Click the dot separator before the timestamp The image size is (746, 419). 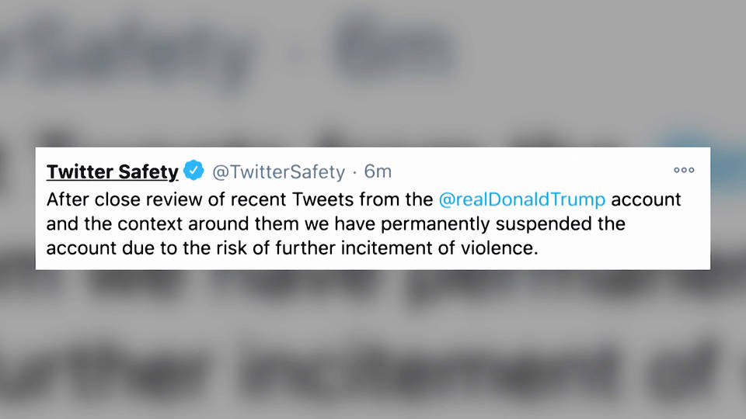(354, 171)
